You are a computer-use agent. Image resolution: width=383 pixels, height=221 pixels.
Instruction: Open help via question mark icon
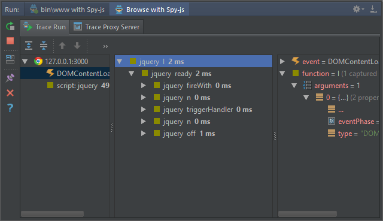tap(10, 108)
